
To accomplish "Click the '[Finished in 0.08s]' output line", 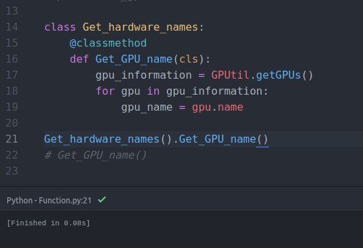I will [x=48, y=223].
